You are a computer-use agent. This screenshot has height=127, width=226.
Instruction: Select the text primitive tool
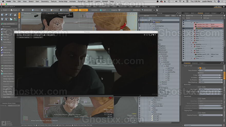tap(15, 19)
